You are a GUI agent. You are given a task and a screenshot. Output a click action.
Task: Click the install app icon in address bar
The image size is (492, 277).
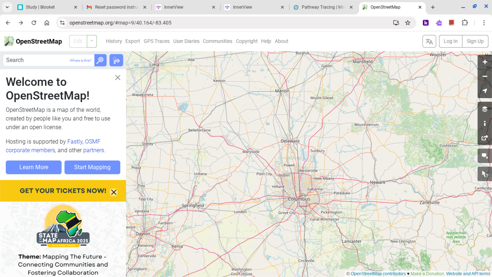(396, 23)
